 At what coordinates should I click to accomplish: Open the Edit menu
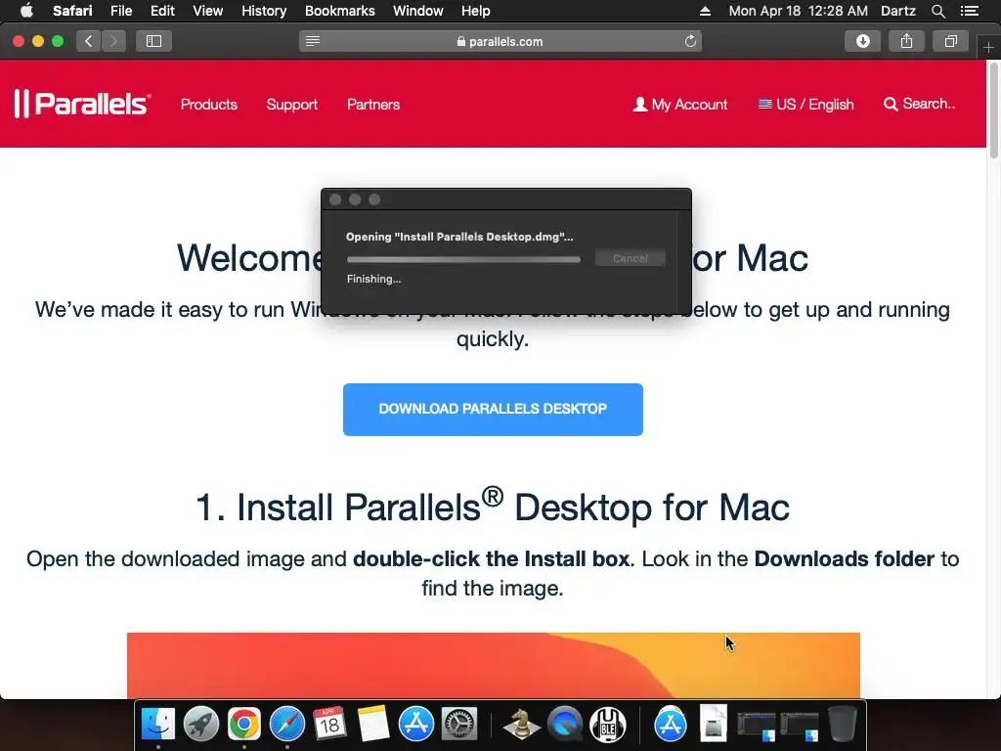(162, 11)
